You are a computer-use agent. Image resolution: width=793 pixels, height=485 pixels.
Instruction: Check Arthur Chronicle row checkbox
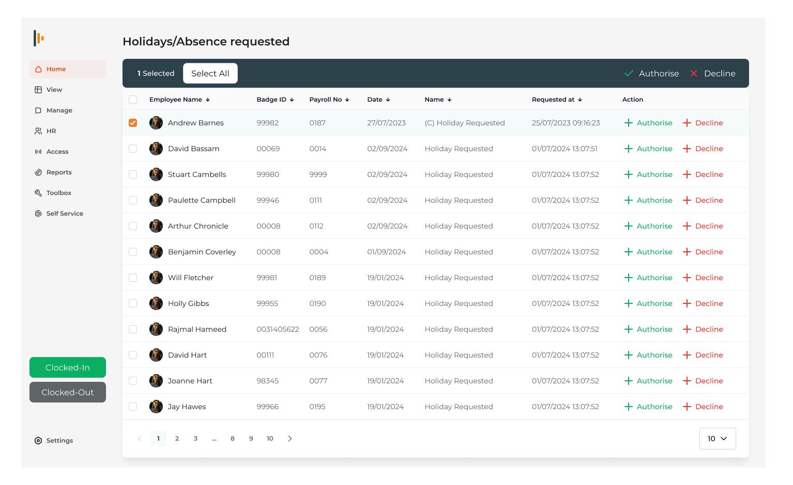[x=133, y=226]
